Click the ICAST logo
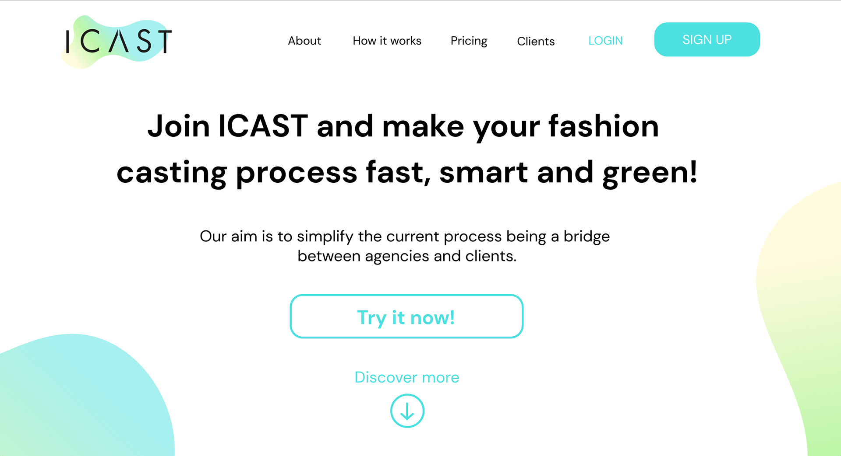The height and width of the screenshot is (456, 841). [x=117, y=42]
